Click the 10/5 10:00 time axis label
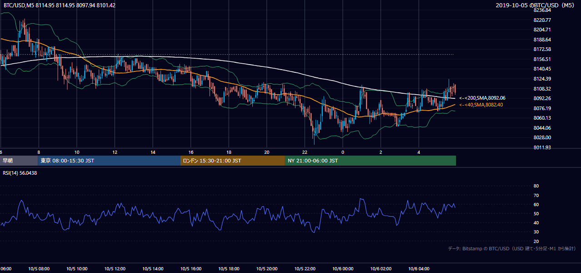Screen dimensions: 581x273 coord(77,269)
